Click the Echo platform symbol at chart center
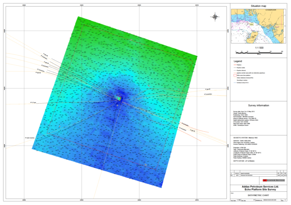Viewport: 291px width, 205px height. coord(119,99)
